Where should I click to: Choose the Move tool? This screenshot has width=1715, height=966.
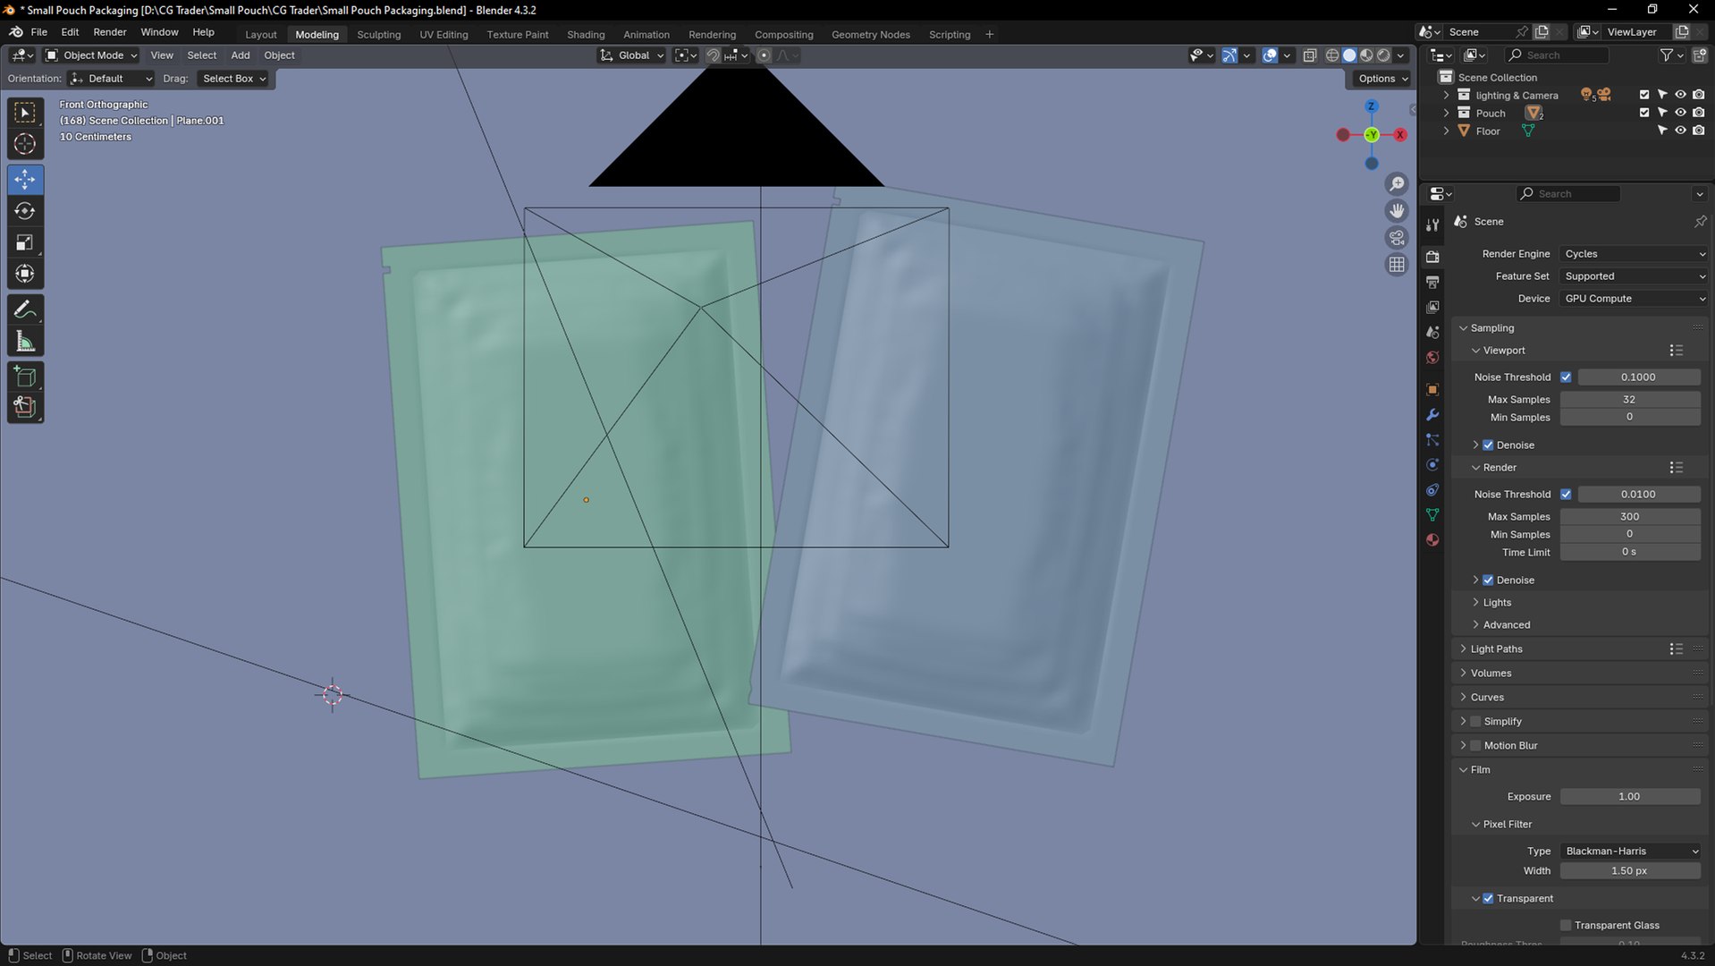(x=25, y=180)
